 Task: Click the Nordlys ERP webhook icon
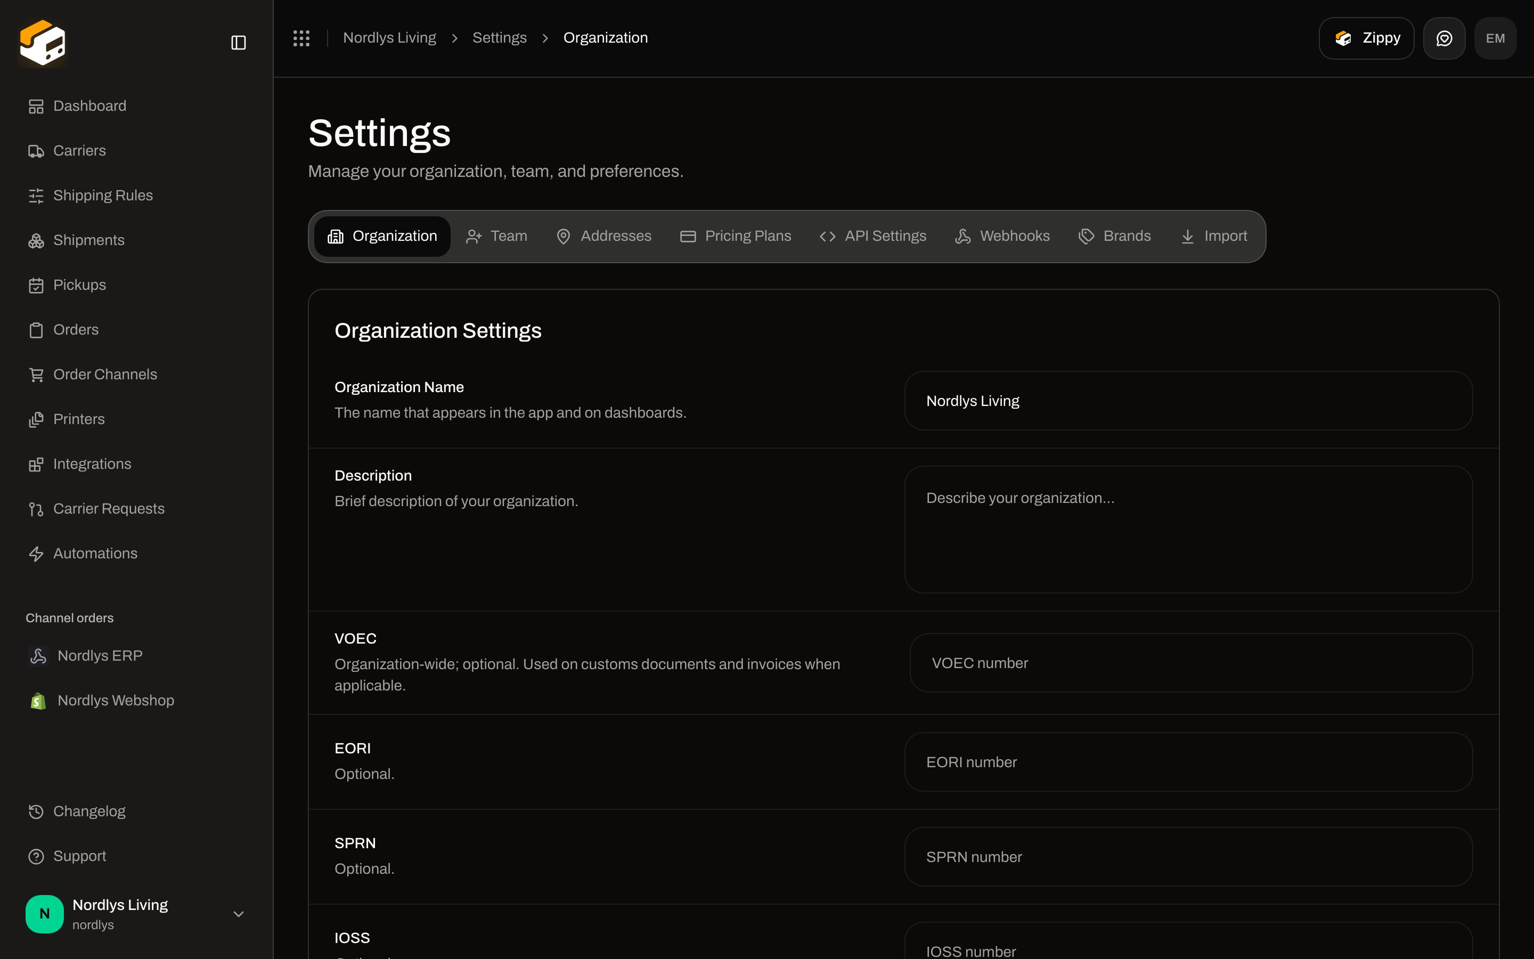[38, 656]
